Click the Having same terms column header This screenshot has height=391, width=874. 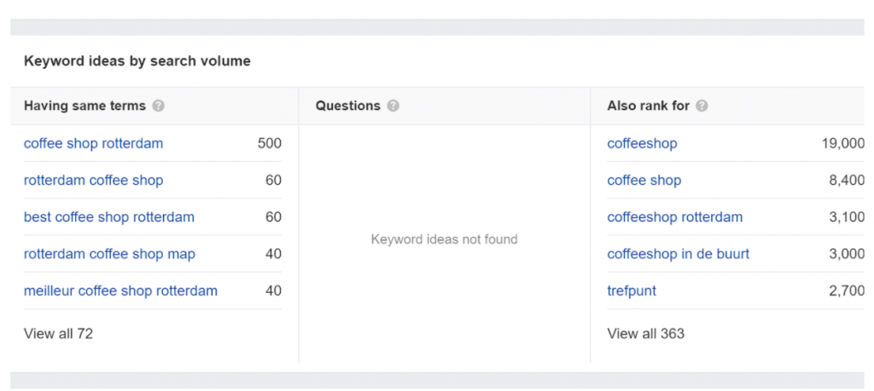point(84,106)
